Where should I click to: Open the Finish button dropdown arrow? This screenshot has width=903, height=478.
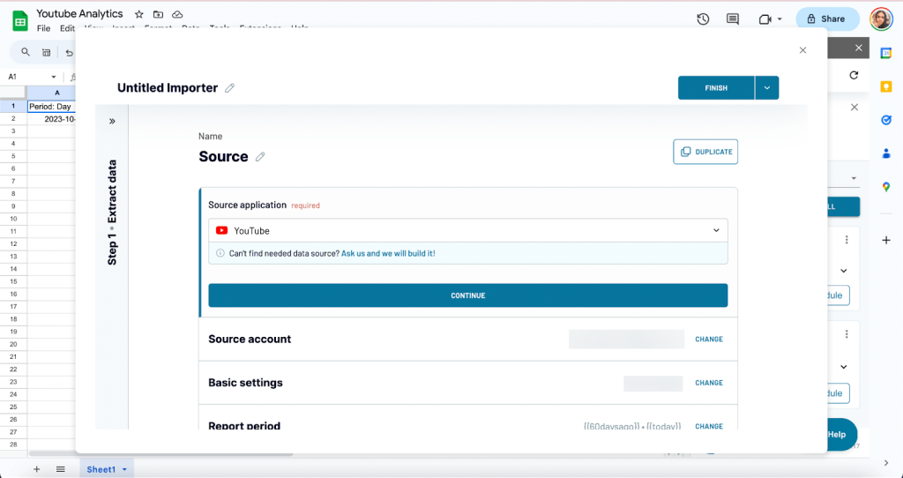coord(766,87)
